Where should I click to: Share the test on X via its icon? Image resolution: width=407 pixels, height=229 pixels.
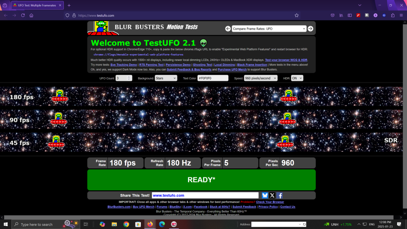click(272, 196)
